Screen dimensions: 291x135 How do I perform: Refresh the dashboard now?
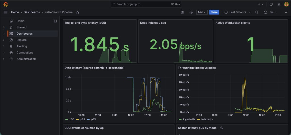(265, 12)
